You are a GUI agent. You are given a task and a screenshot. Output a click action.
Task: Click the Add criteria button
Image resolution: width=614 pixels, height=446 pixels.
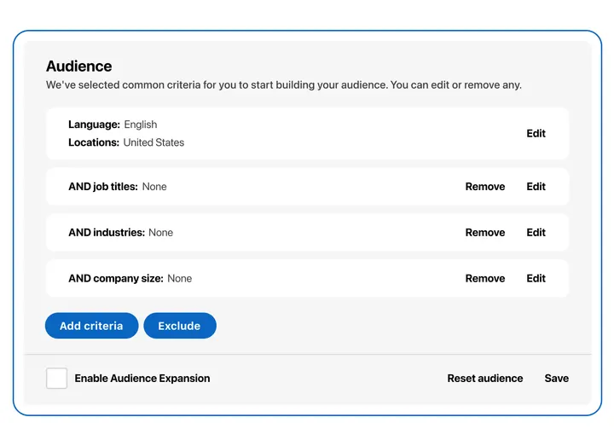coord(91,326)
